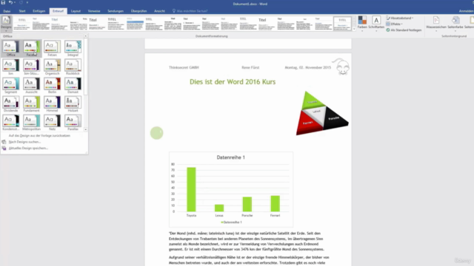Click header text 'Thinksecret GMBH'
Image resolution: width=474 pixels, height=266 pixels.
click(x=184, y=67)
